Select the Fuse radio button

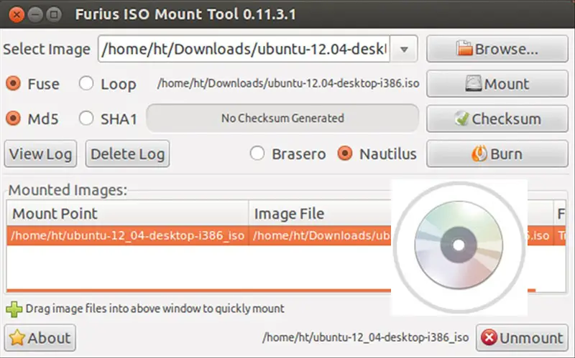click(x=13, y=84)
